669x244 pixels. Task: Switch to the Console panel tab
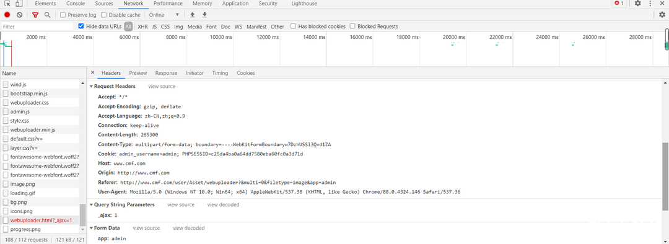point(76,4)
